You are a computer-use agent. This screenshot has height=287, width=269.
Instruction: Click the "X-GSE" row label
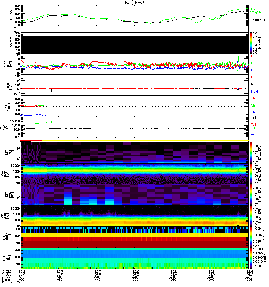[6, 272]
